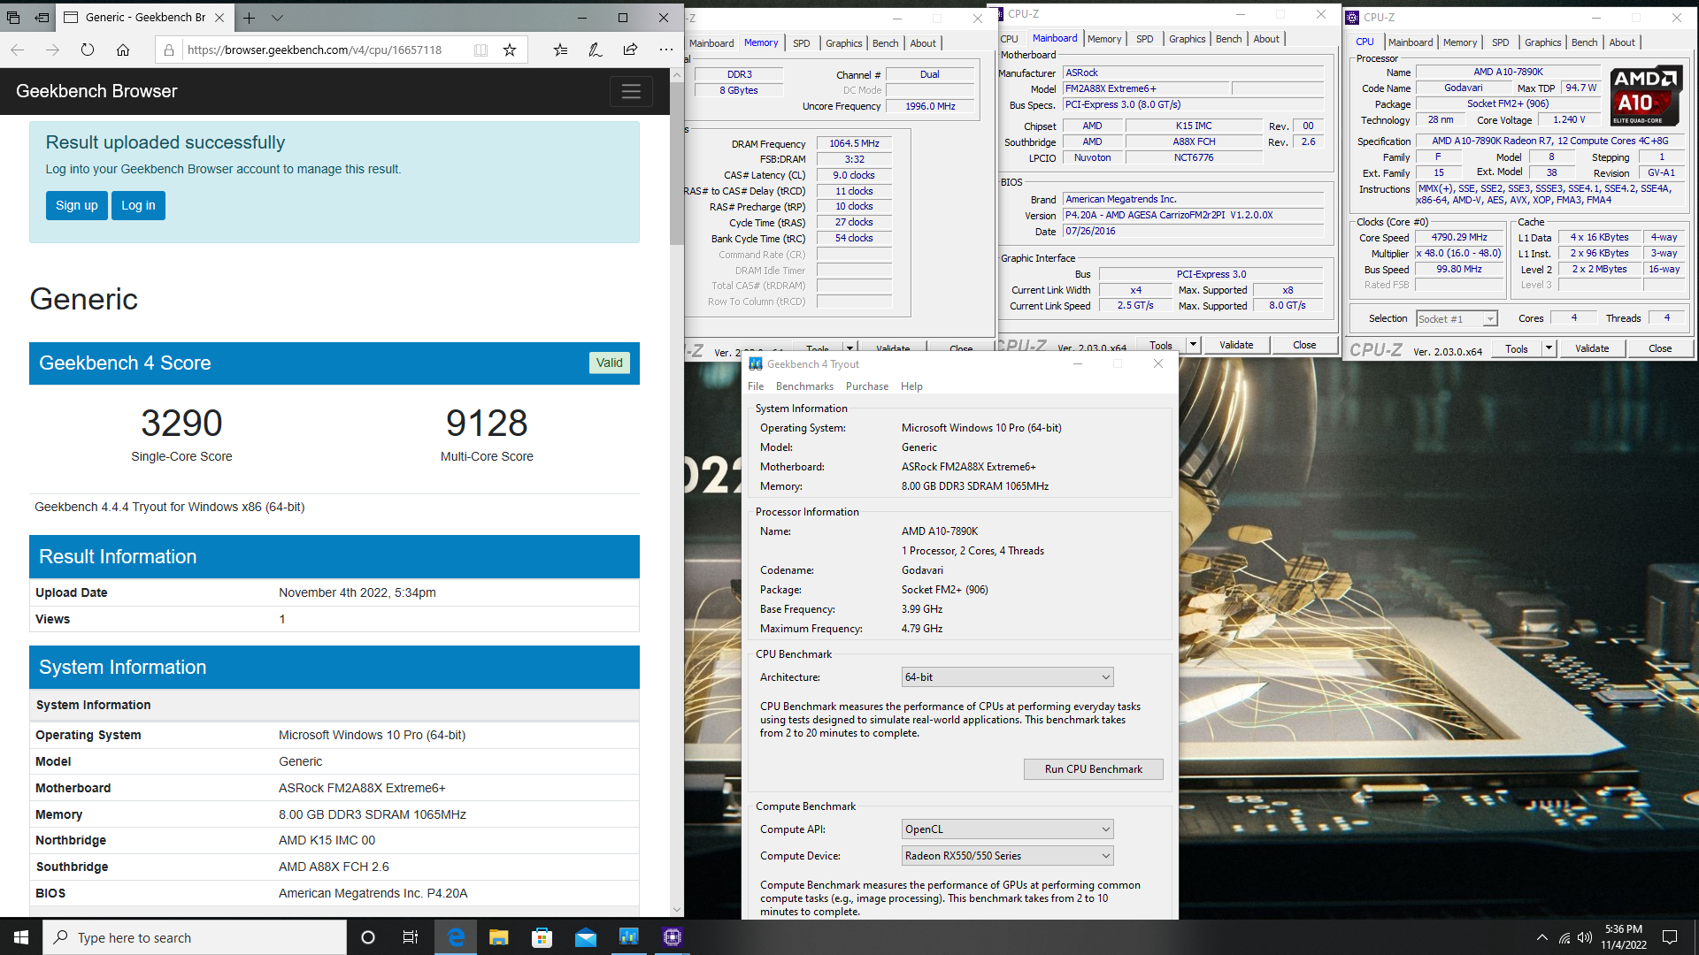Open Microsoft Store on taskbar
1699x955 pixels.
(x=542, y=937)
